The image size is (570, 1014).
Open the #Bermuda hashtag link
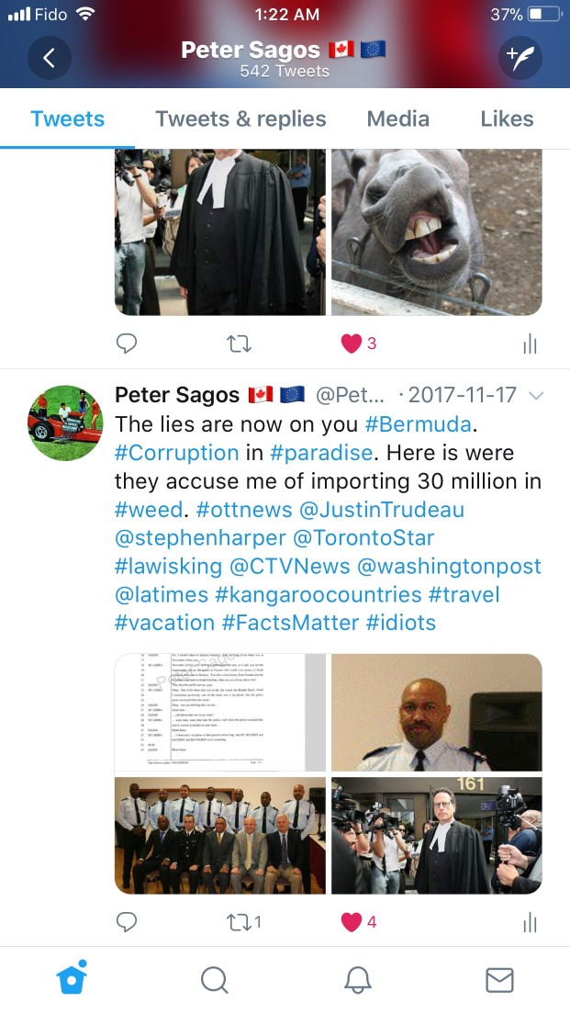pyautogui.click(x=419, y=424)
